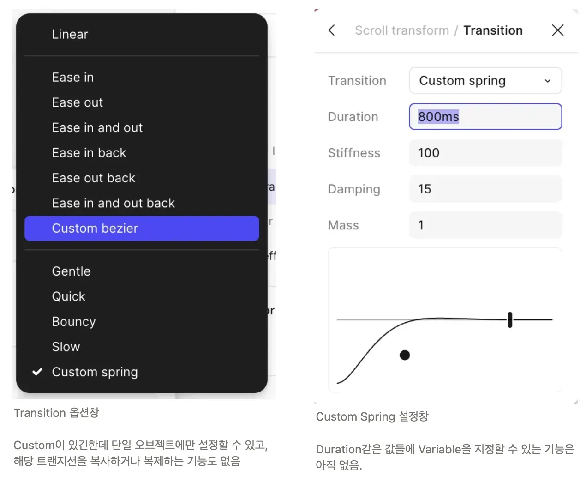Choose the Ease in option

pos(73,77)
